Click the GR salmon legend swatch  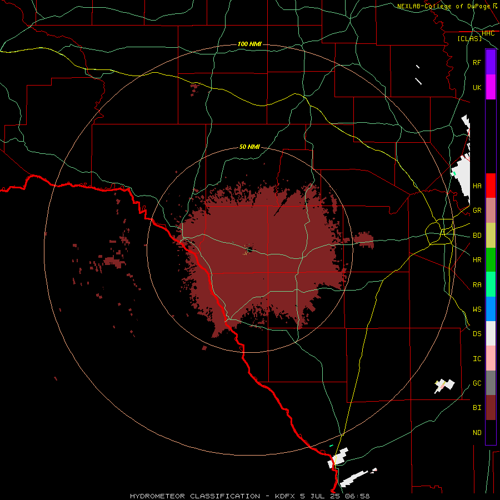(x=491, y=210)
